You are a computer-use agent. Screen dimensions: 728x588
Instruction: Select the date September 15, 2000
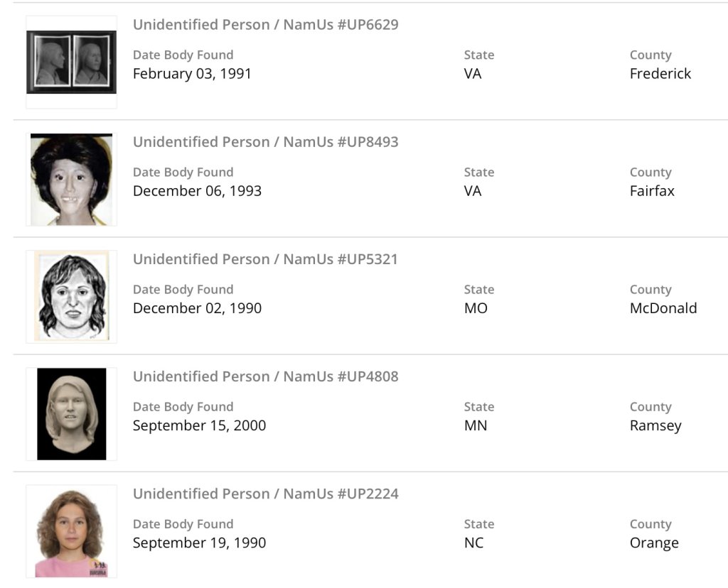[x=199, y=426]
